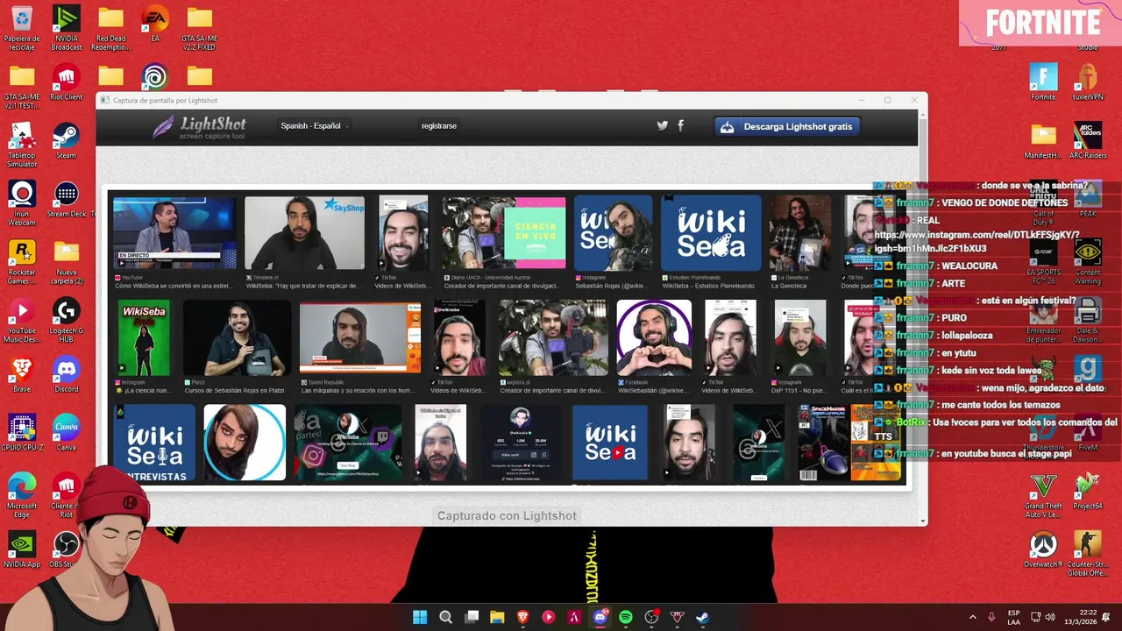Launch Tabletop Simulator from the desktop
This screenshot has height=631, width=1122.
tap(22, 145)
